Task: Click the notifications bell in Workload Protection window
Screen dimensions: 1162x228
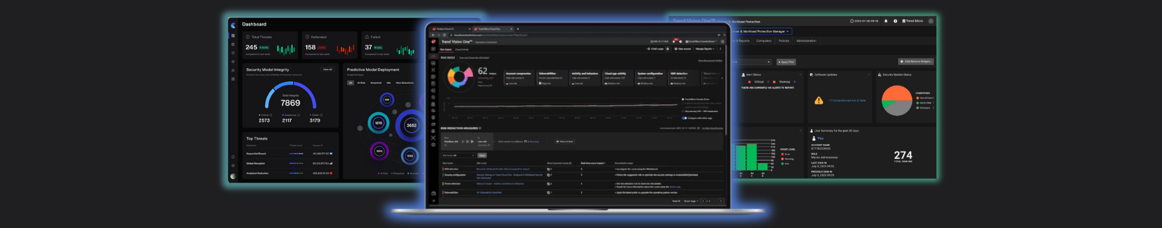Action: point(886,21)
